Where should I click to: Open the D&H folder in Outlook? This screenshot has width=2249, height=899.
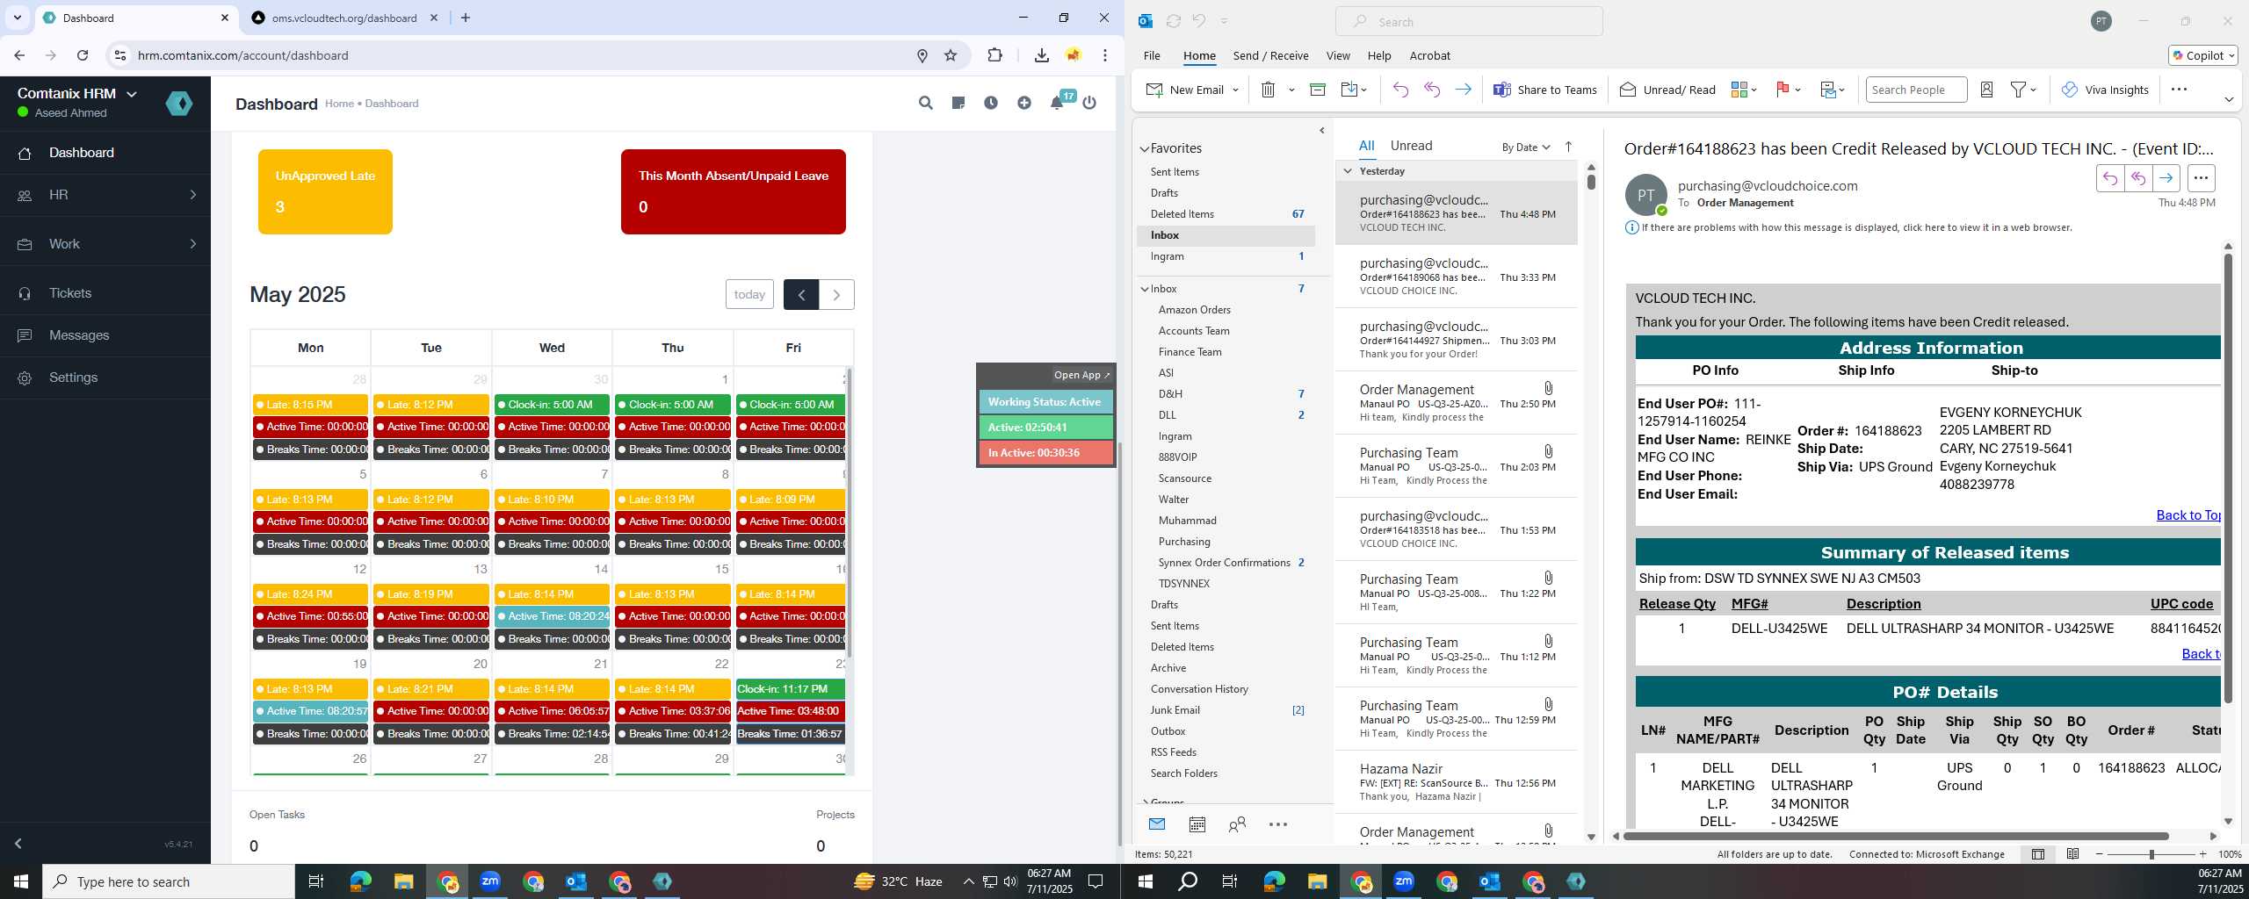point(1170,394)
